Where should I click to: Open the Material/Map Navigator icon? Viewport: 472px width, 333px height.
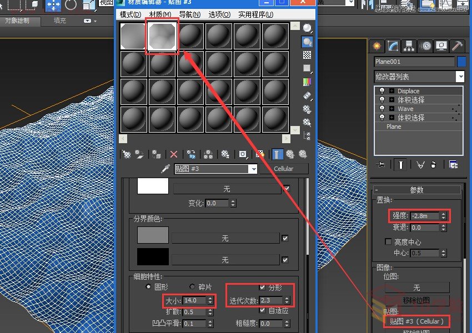[x=307, y=135]
